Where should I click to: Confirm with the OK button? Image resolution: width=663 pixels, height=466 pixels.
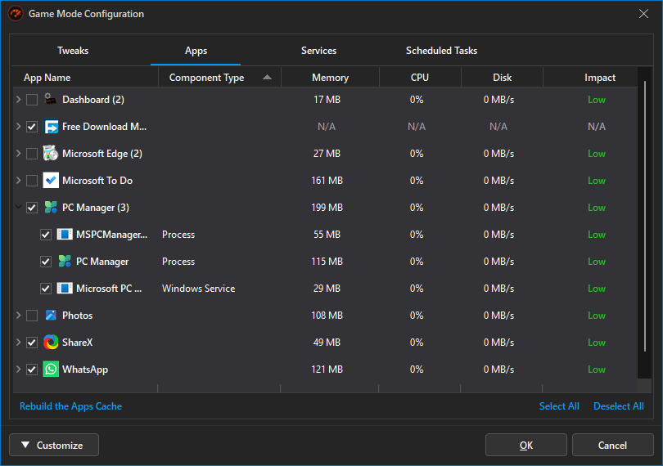pos(526,445)
